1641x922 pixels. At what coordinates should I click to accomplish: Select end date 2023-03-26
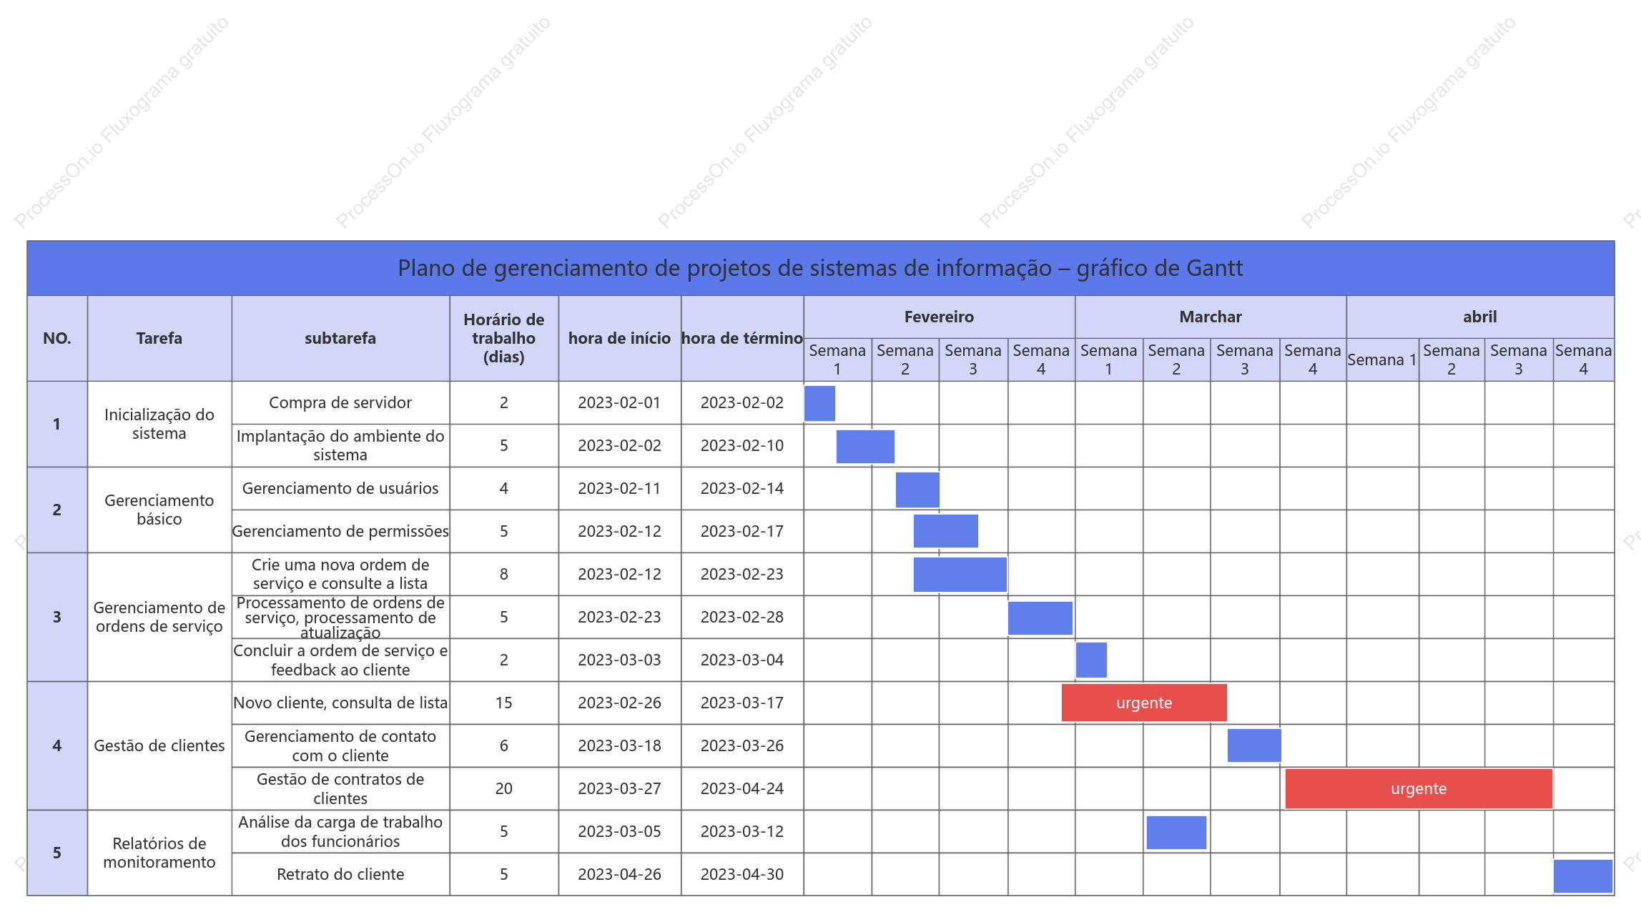[x=742, y=745]
